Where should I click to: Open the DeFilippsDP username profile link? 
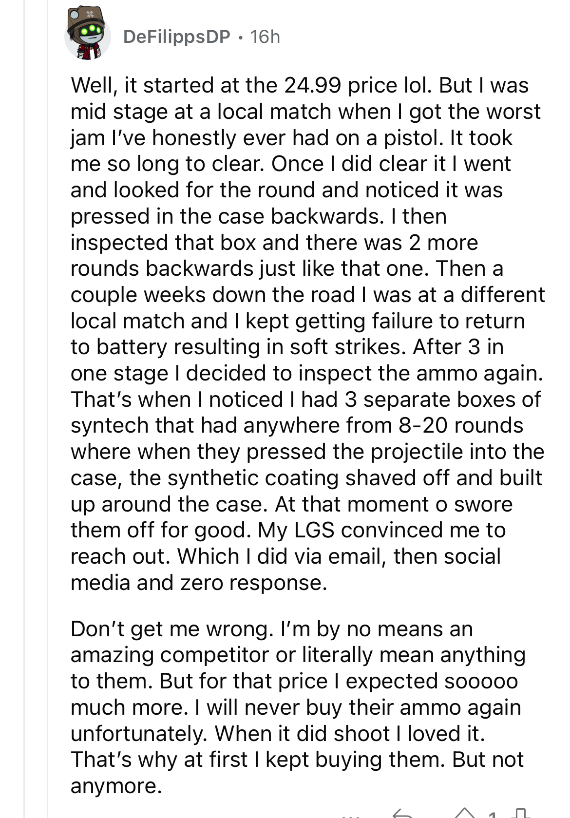(x=176, y=37)
